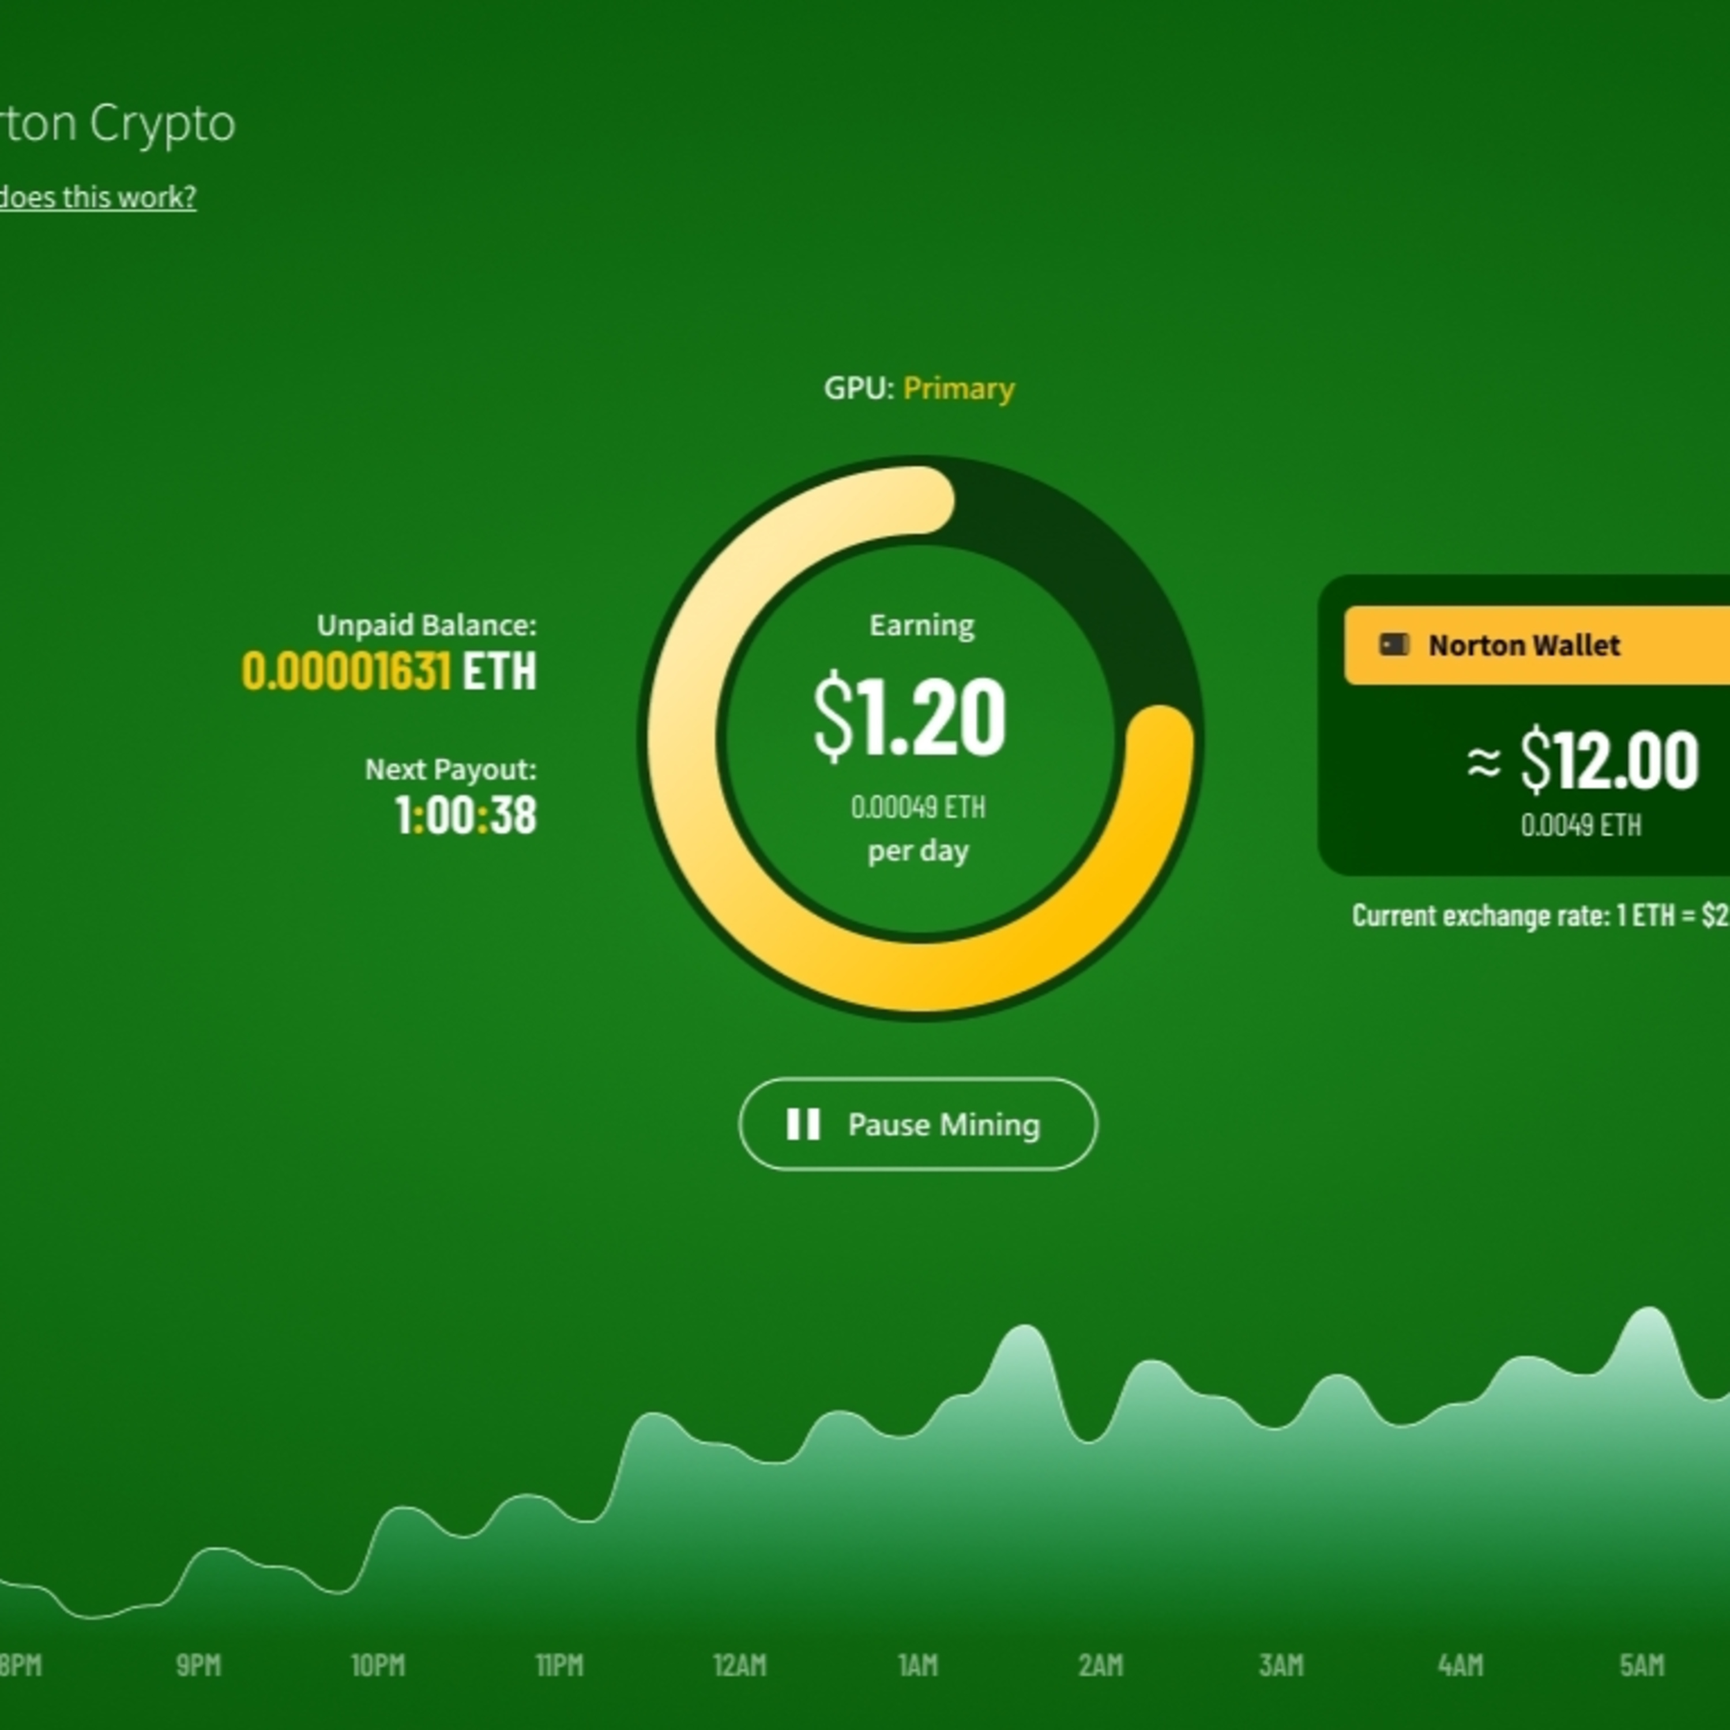
Task: Click the 0.00049 ETH per day value
Action: point(918,808)
